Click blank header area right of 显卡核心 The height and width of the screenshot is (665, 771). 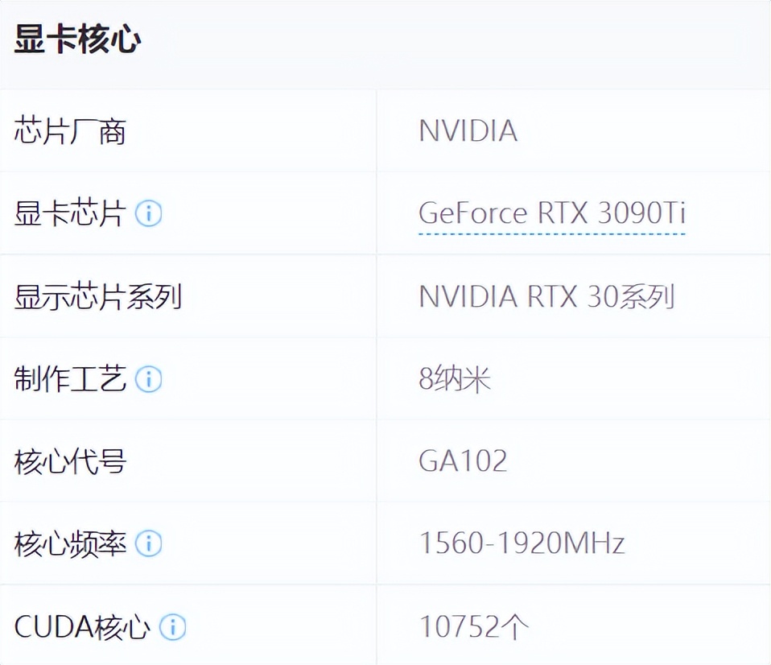click(483, 40)
